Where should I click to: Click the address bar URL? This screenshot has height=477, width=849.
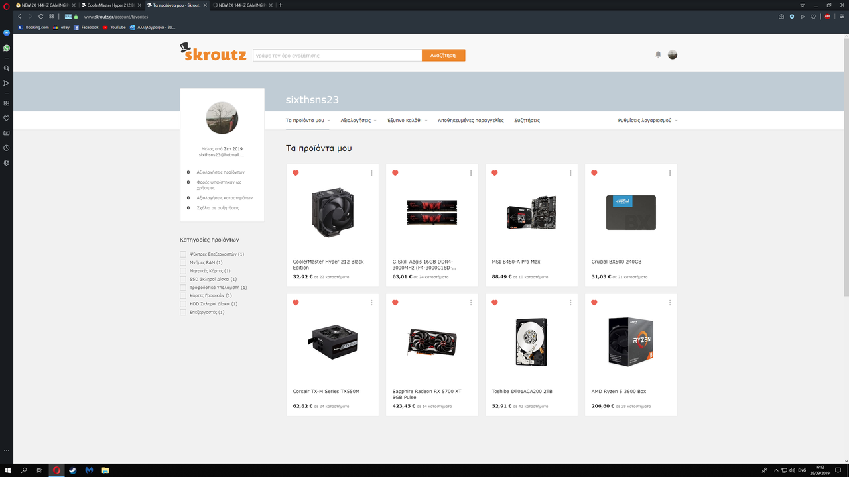click(x=115, y=17)
